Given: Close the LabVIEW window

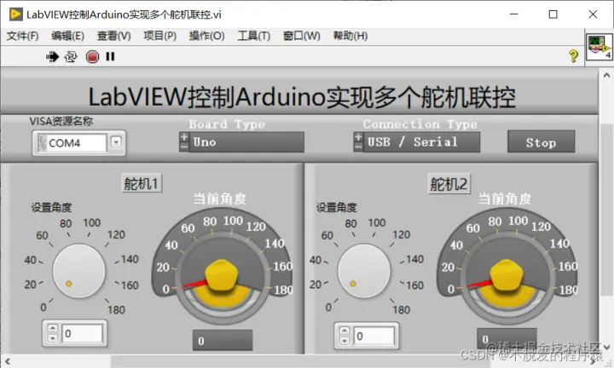Looking at the screenshot, I should click(x=593, y=14).
